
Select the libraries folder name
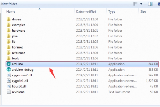tap(17, 47)
